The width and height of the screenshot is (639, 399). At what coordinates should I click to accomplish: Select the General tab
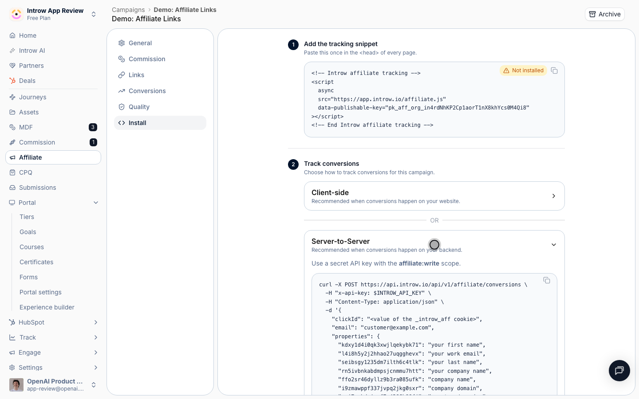coord(160,43)
